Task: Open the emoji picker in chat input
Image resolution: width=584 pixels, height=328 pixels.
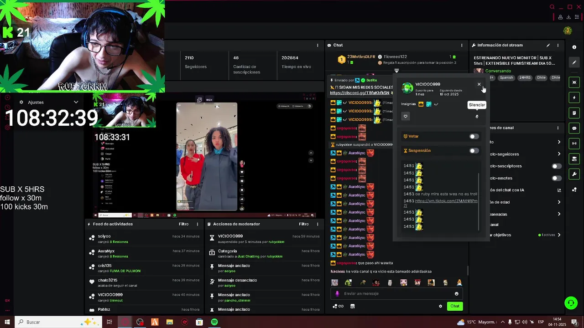Action: (x=456, y=294)
